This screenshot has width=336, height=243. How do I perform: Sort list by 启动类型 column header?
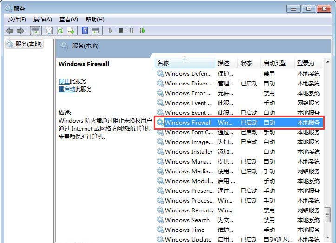pyautogui.click(x=274, y=63)
